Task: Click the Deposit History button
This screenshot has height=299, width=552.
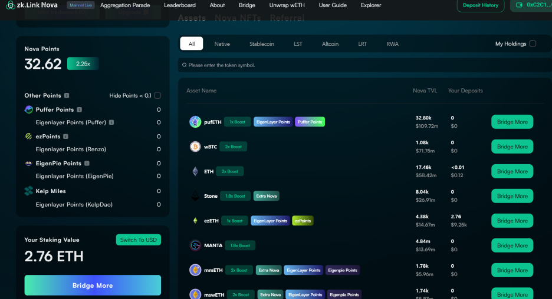Action: [481, 5]
